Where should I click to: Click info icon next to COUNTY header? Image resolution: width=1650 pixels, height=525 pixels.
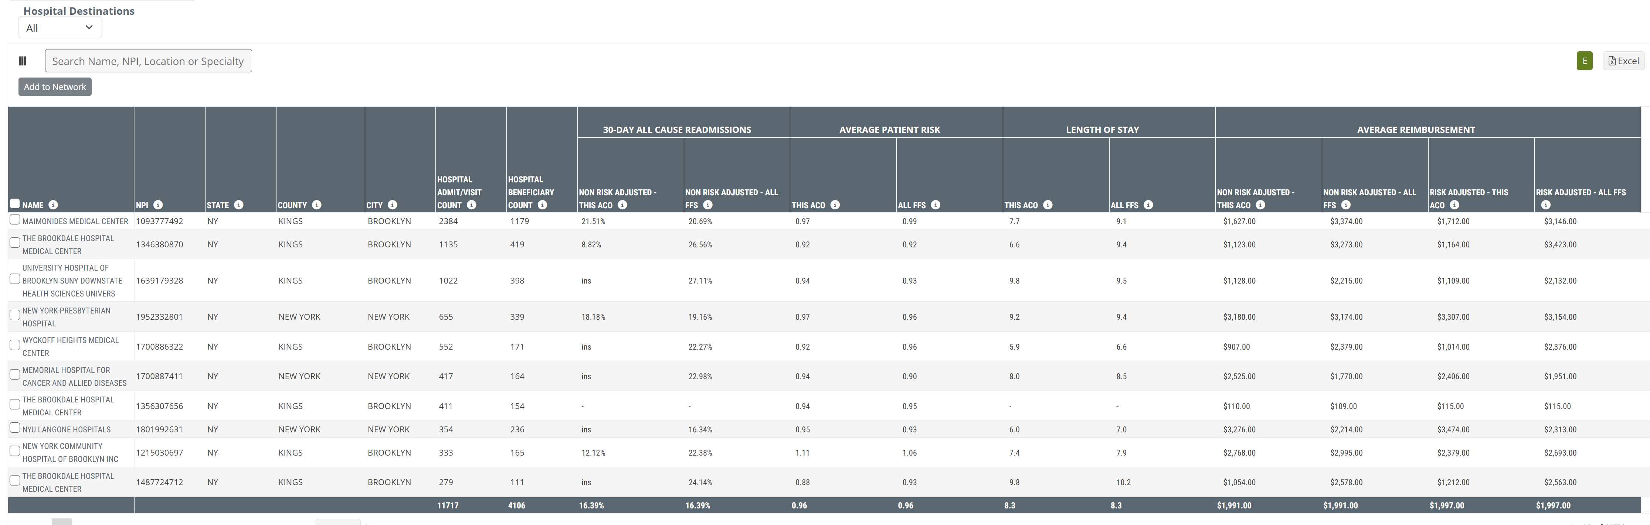[316, 205]
